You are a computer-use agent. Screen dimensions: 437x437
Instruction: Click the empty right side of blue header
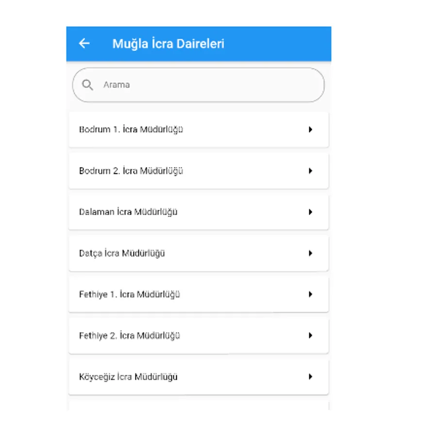click(x=286, y=43)
